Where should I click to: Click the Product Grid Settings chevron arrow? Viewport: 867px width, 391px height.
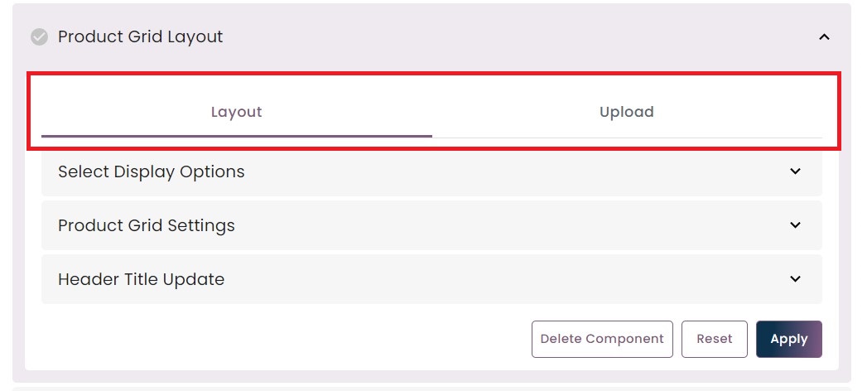(795, 225)
